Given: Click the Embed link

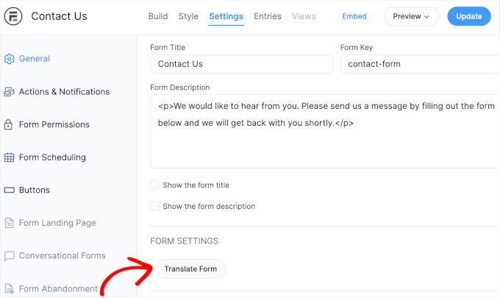Looking at the screenshot, I should click(354, 16).
